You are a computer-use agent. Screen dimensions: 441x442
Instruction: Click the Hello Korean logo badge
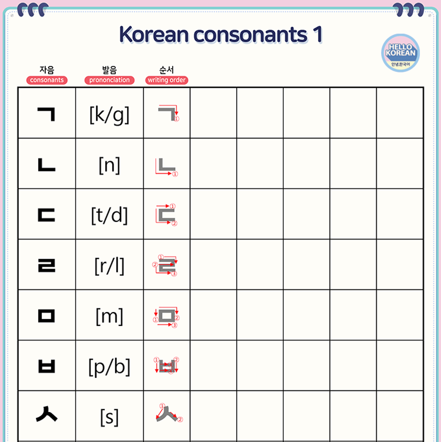(x=400, y=53)
